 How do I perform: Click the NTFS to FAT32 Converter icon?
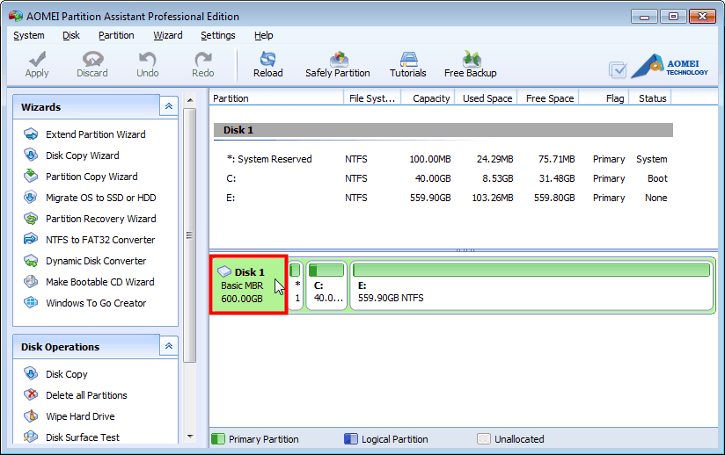tap(31, 240)
